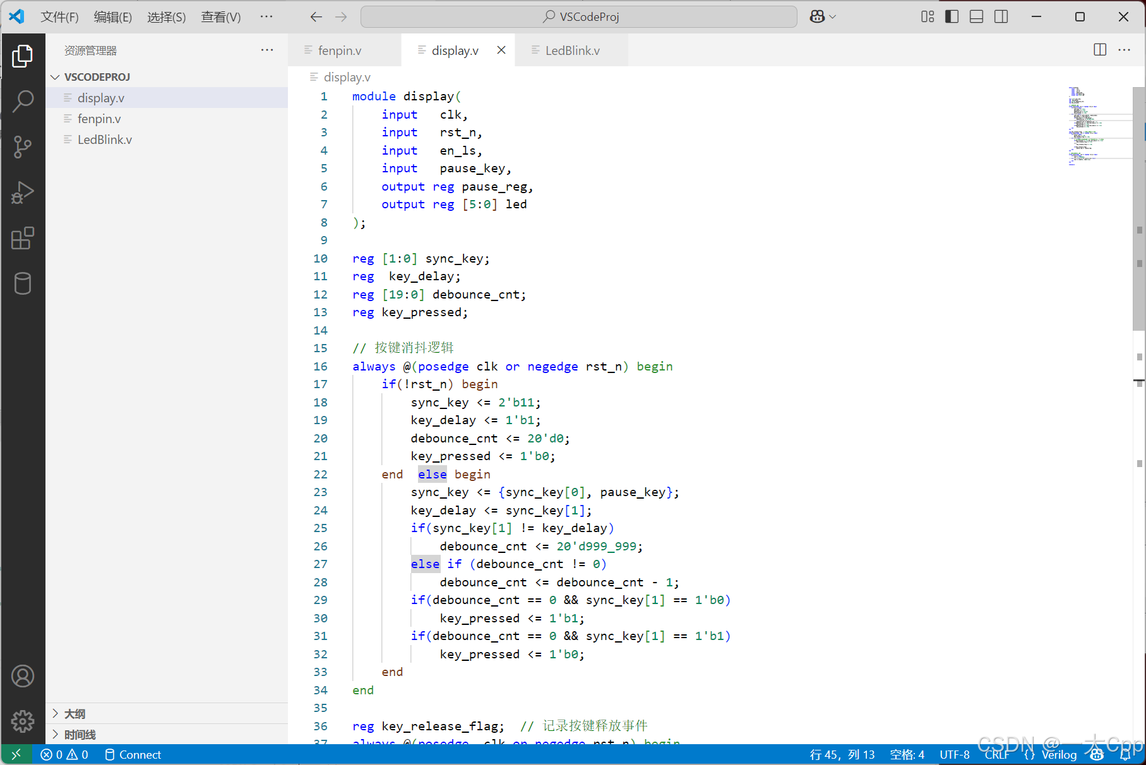1146x765 pixels.
Task: Open Run and Debug view
Action: (x=23, y=193)
